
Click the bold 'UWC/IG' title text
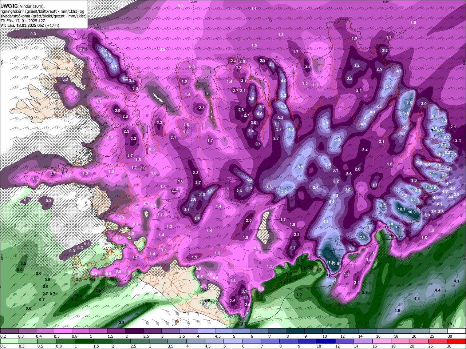pos(8,6)
